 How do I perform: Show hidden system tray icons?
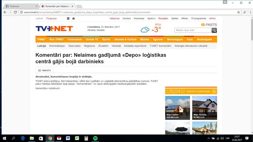[x=209, y=138]
